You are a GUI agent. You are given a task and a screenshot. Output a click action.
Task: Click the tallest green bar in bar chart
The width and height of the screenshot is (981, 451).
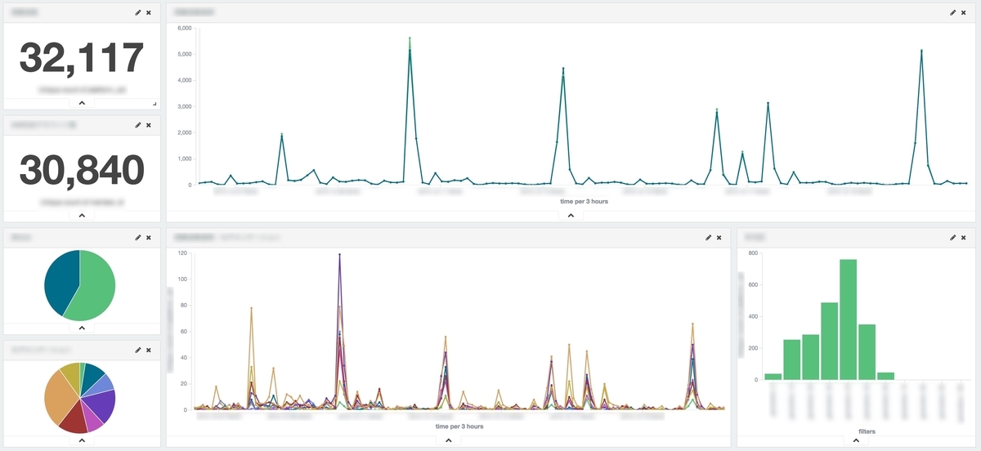(x=848, y=319)
